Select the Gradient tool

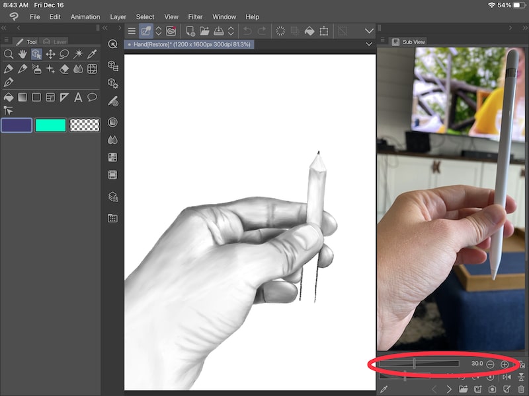pos(23,97)
